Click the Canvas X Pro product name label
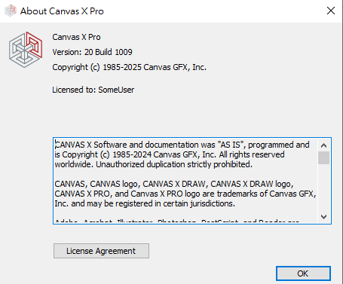The image size is (343, 284). pos(76,37)
